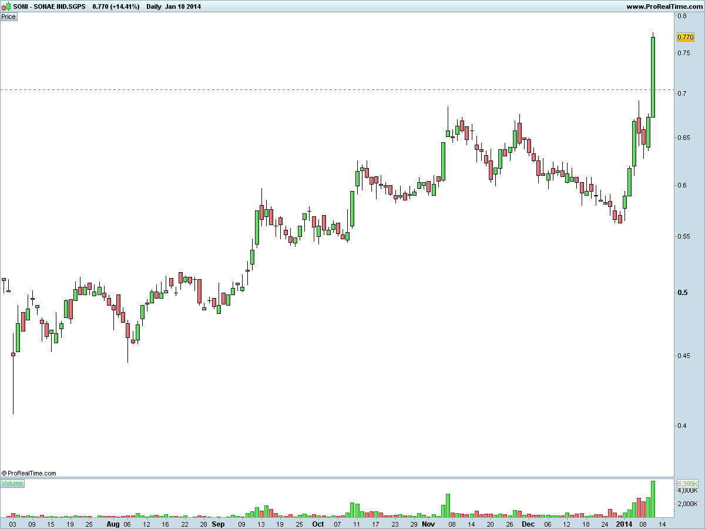The height and width of the screenshot is (529, 705).
Task: Click the 0.65 price axis label
Action: (x=683, y=138)
